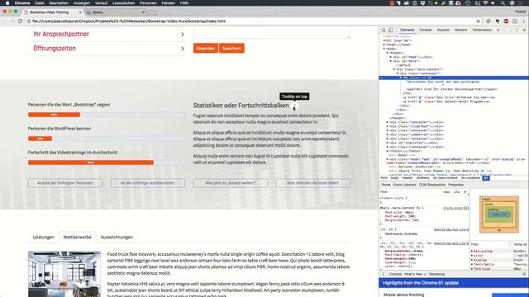
Task: Expand the Ihr Ansprechpartner accordion
Action: pos(107,34)
